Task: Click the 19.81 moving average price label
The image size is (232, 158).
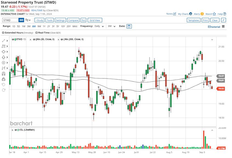Action: tap(221, 80)
